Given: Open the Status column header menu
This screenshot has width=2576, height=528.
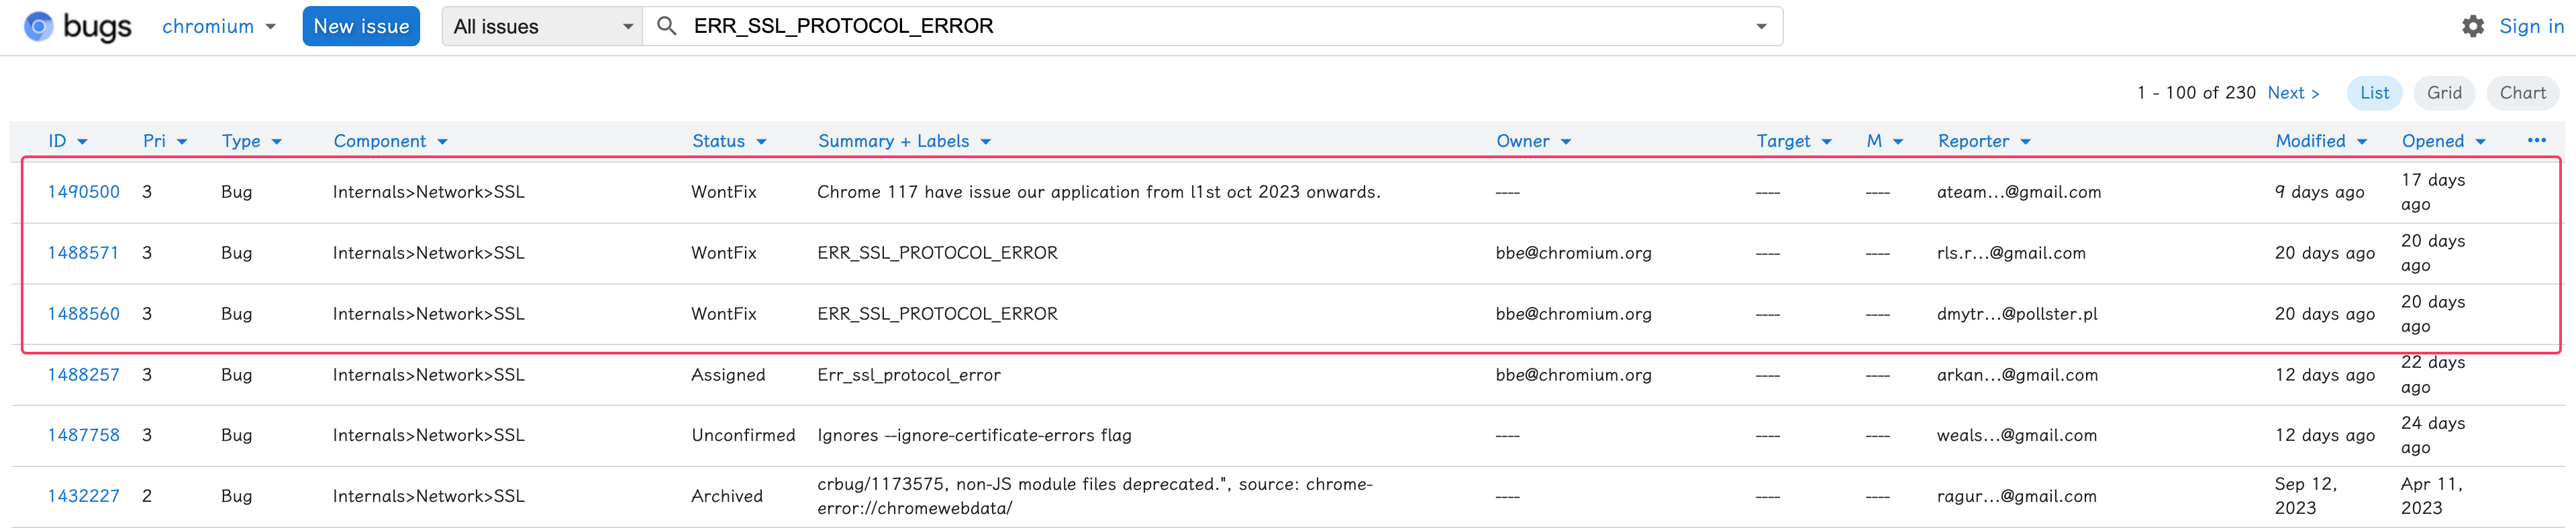Looking at the screenshot, I should [729, 142].
